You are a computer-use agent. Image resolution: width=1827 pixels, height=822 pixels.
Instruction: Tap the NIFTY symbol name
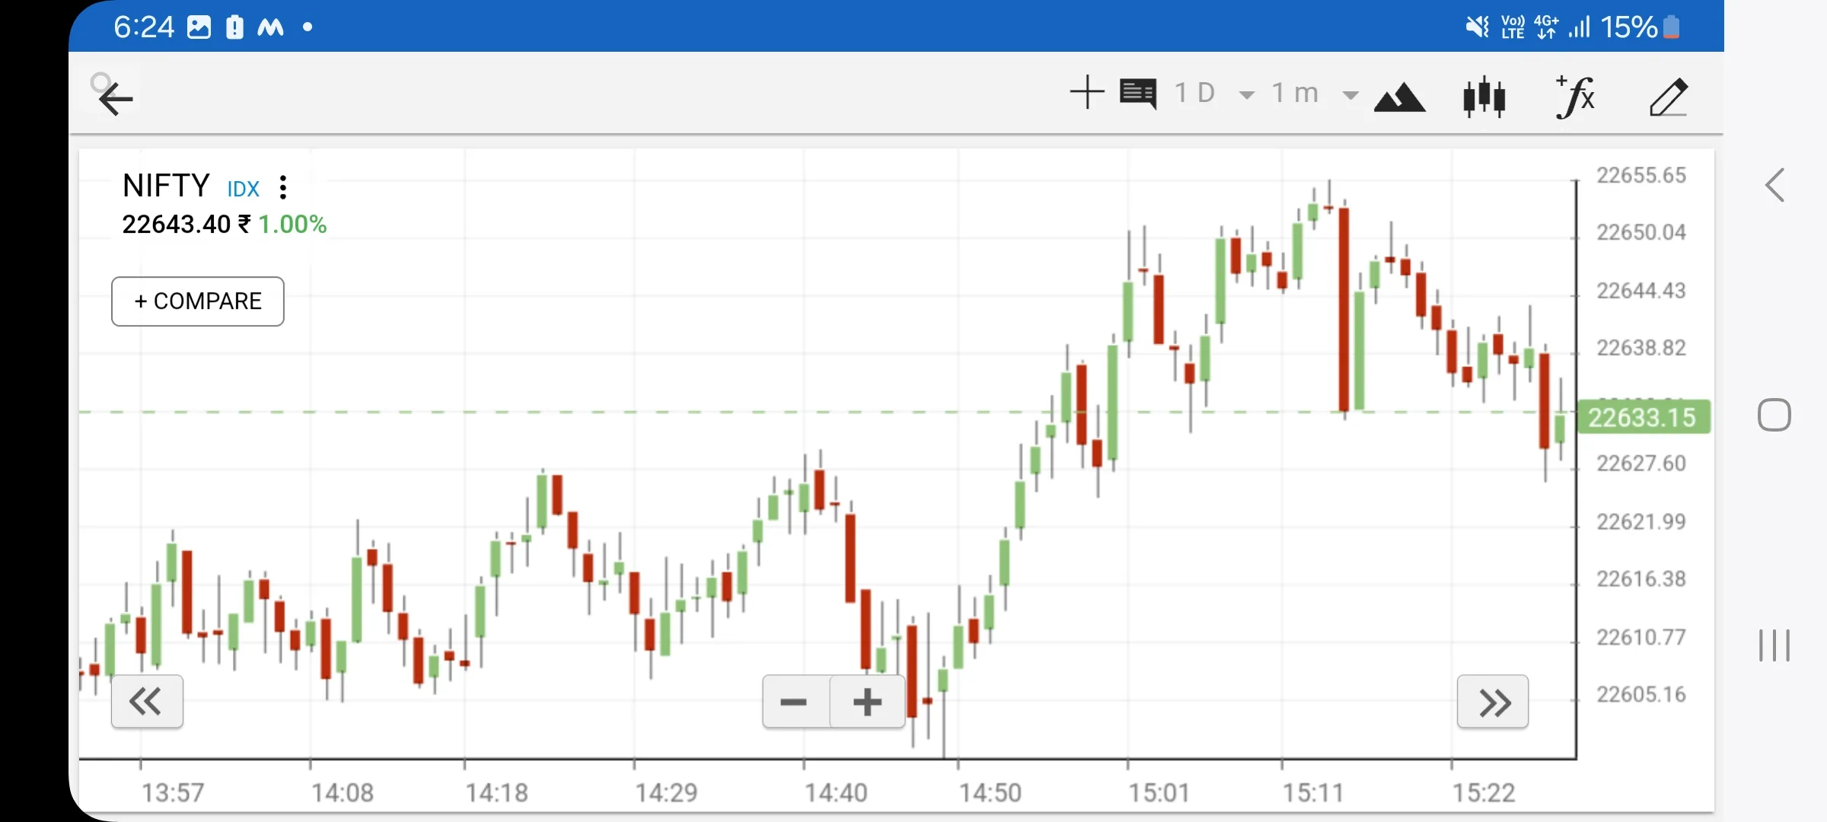click(x=166, y=186)
